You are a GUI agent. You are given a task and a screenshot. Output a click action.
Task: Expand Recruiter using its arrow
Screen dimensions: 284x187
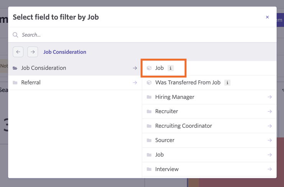270,112
